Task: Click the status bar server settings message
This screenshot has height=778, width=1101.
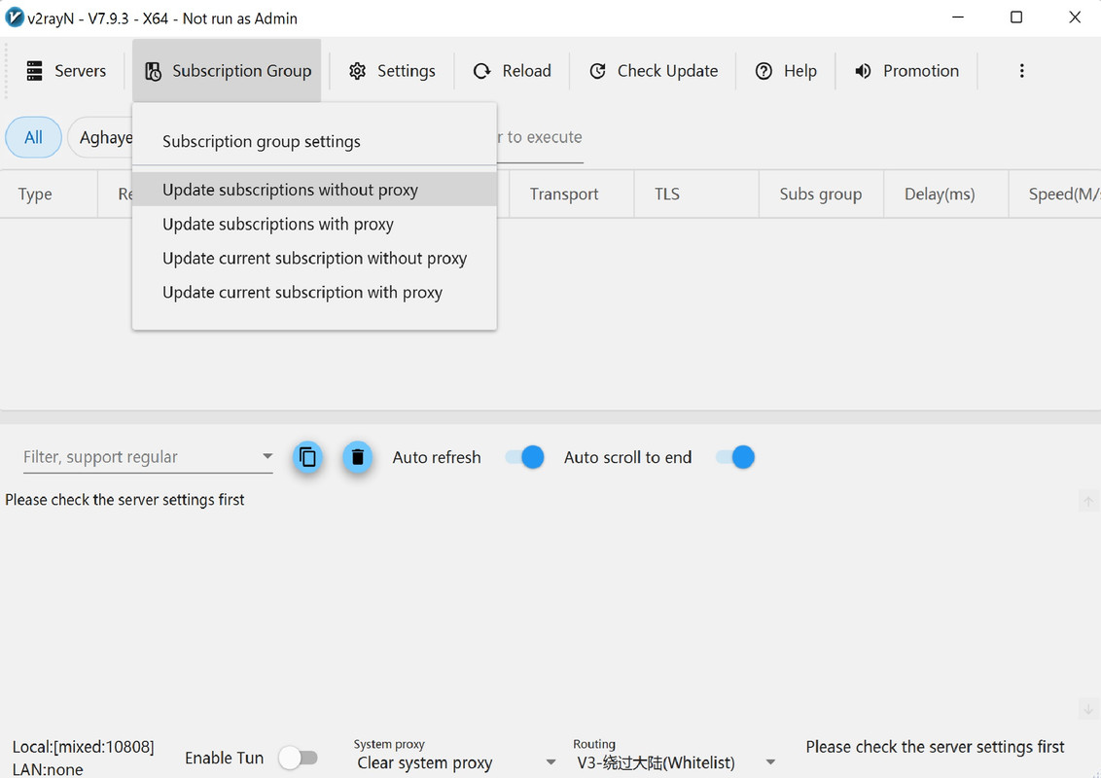Action: pos(935,747)
